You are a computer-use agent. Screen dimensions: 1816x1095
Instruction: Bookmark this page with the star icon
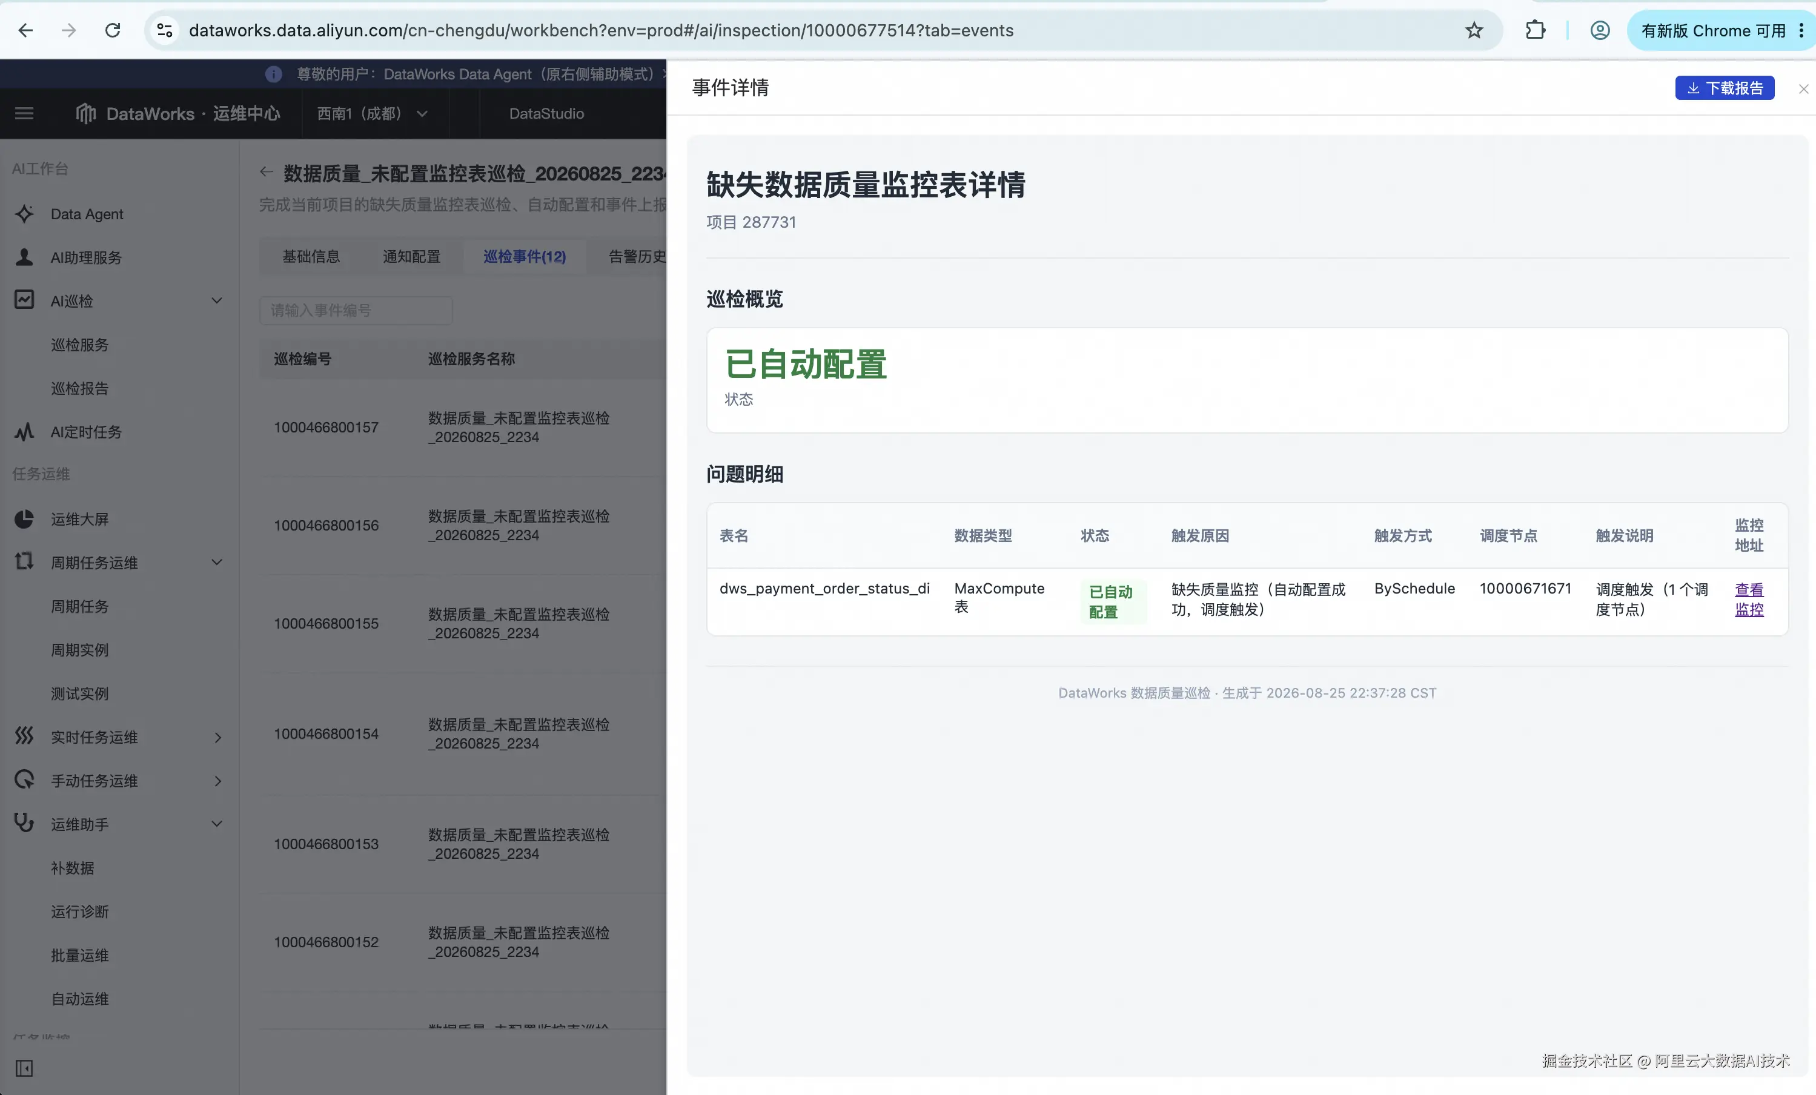pos(1473,30)
